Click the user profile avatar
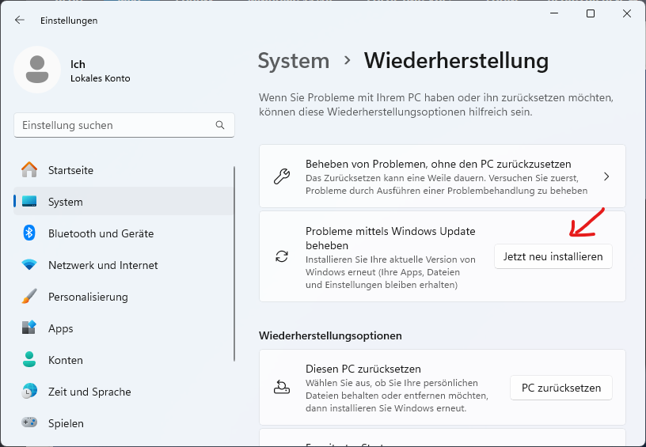The height and width of the screenshot is (447, 646). [x=36, y=70]
